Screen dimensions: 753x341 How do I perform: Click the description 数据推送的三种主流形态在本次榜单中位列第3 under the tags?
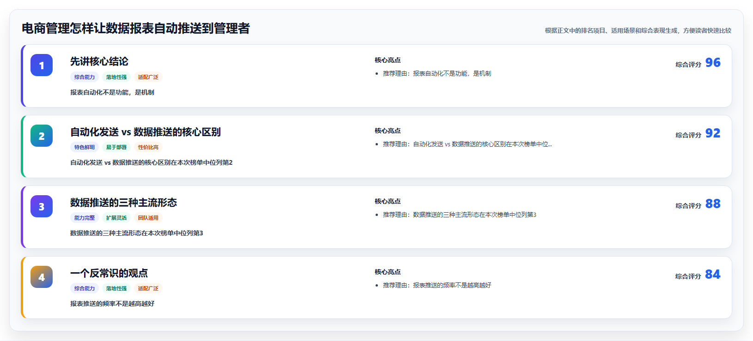click(x=137, y=233)
